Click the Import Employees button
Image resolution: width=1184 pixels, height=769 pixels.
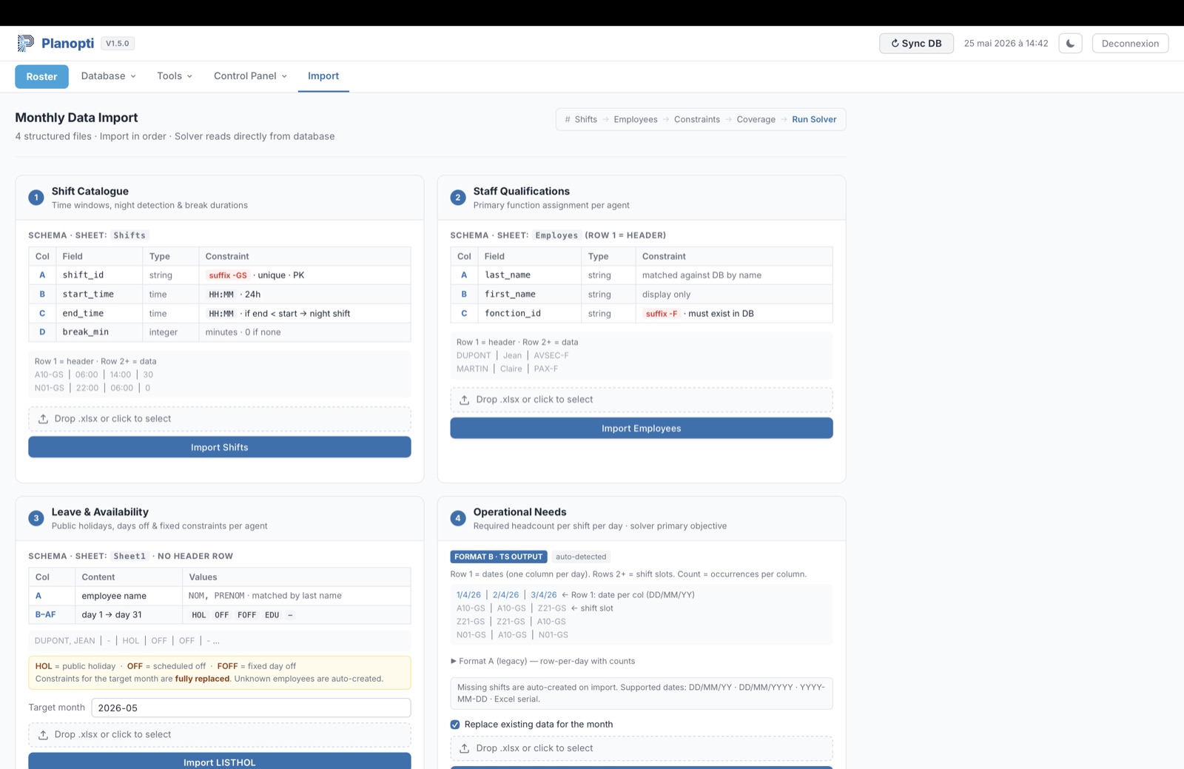click(642, 428)
